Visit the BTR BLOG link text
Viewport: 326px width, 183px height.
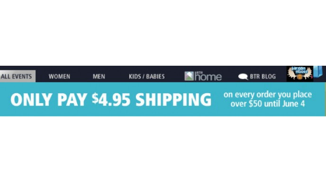click(263, 76)
